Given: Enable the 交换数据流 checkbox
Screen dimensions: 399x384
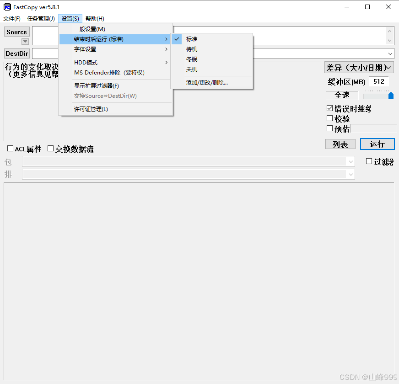Looking at the screenshot, I should [50, 148].
